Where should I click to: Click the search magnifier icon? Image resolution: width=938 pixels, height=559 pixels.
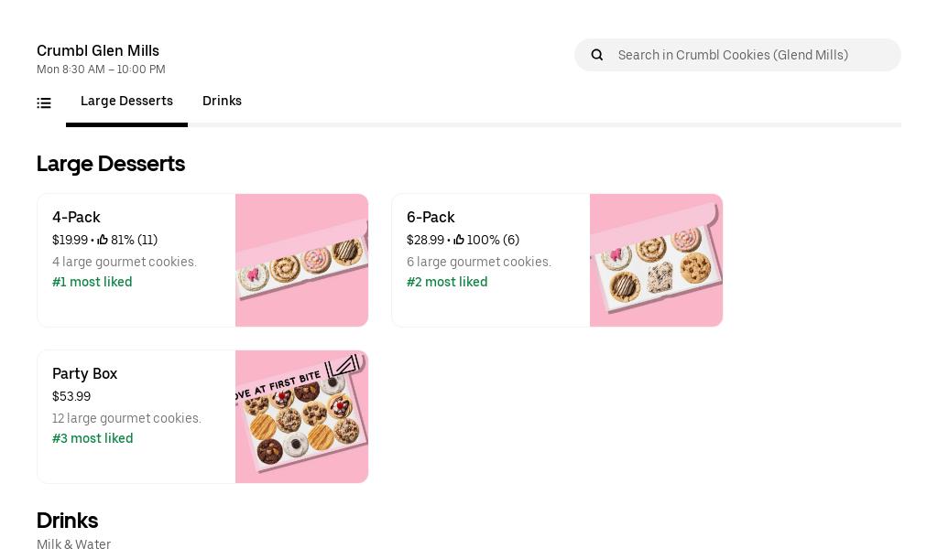coord(597,55)
